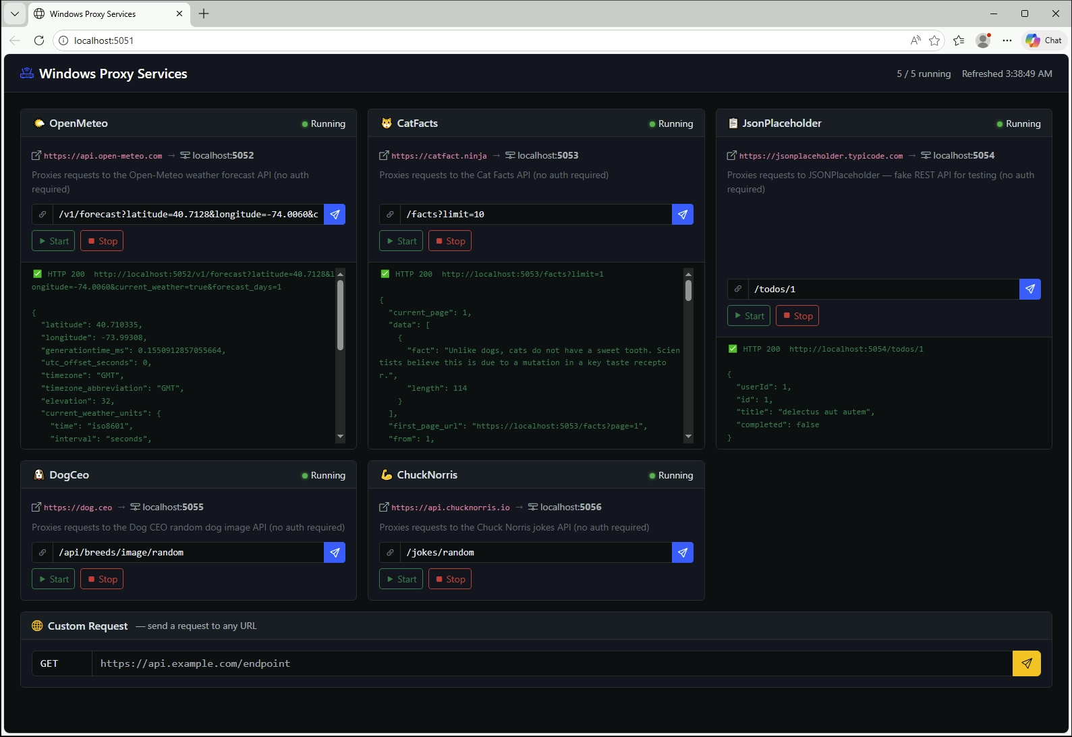The height and width of the screenshot is (737, 1072).
Task: Open the Read Aloud feature
Action: (x=915, y=40)
